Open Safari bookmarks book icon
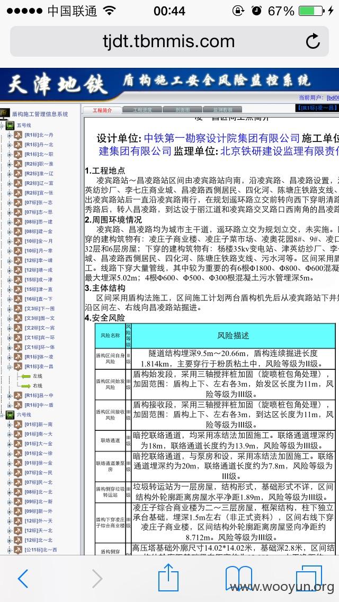Viewport: 339px width, 602px height. pos(238,578)
